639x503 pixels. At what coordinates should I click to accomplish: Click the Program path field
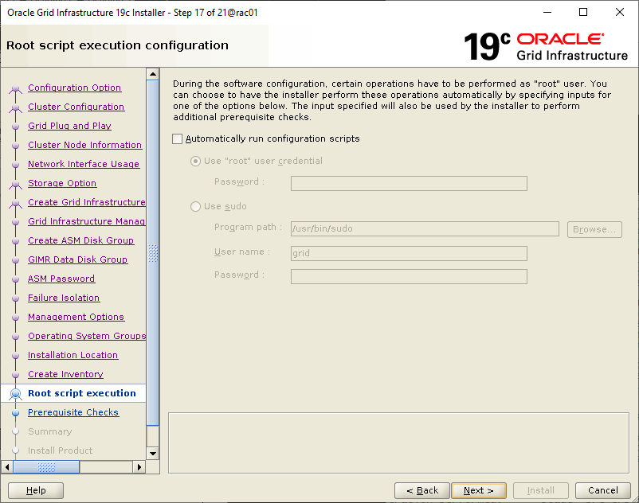425,228
